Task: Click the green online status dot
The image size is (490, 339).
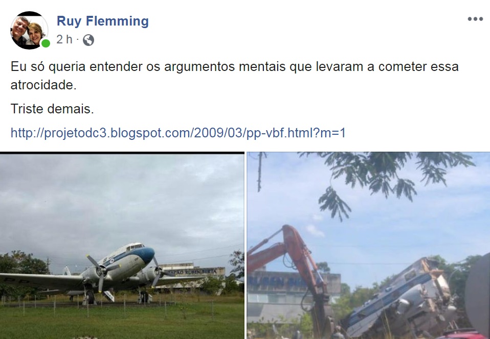Action: (x=46, y=43)
